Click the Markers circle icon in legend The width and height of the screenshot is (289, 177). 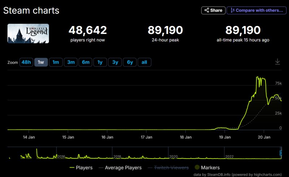pos(197,168)
